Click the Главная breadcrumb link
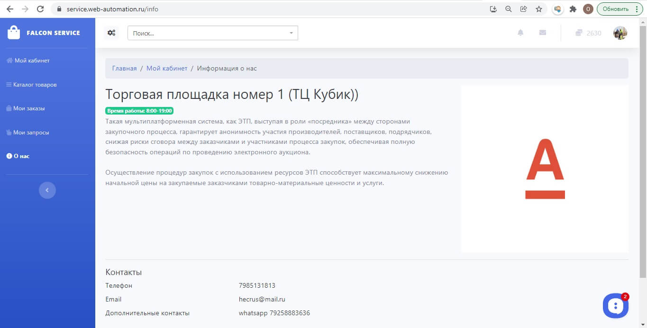The width and height of the screenshot is (647, 328). point(124,68)
